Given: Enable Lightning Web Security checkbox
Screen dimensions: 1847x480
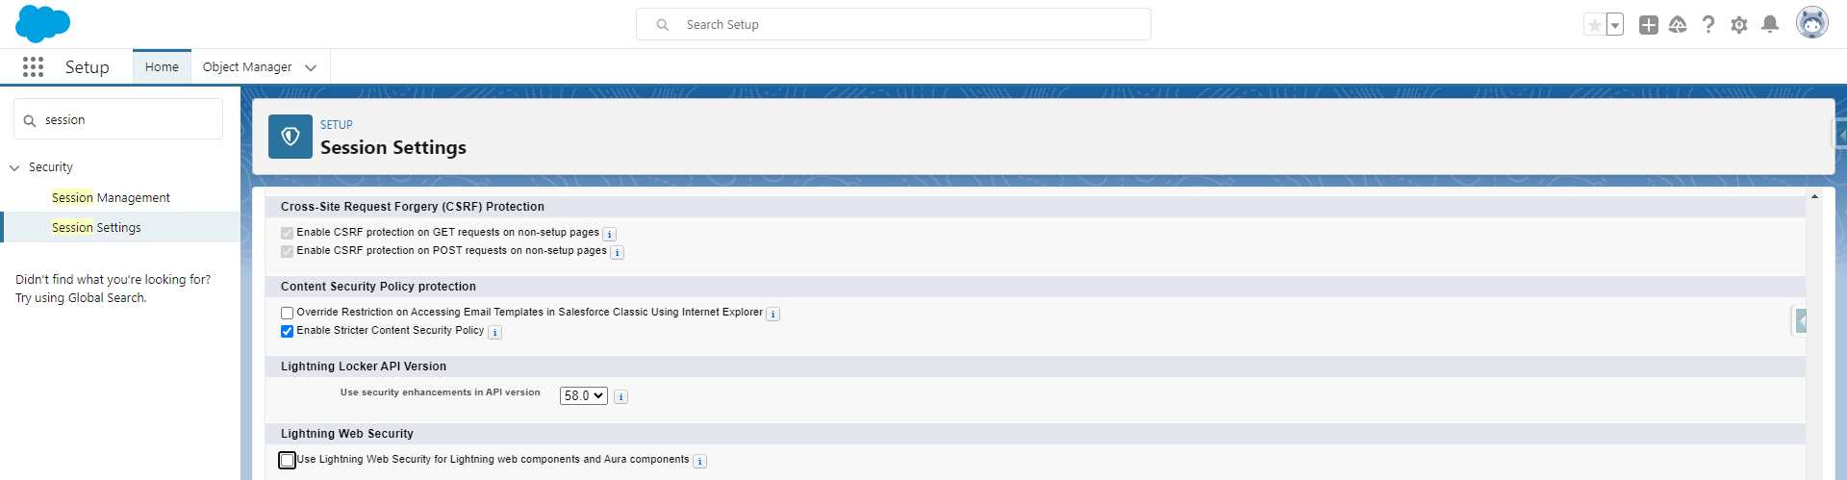Looking at the screenshot, I should click(x=287, y=461).
